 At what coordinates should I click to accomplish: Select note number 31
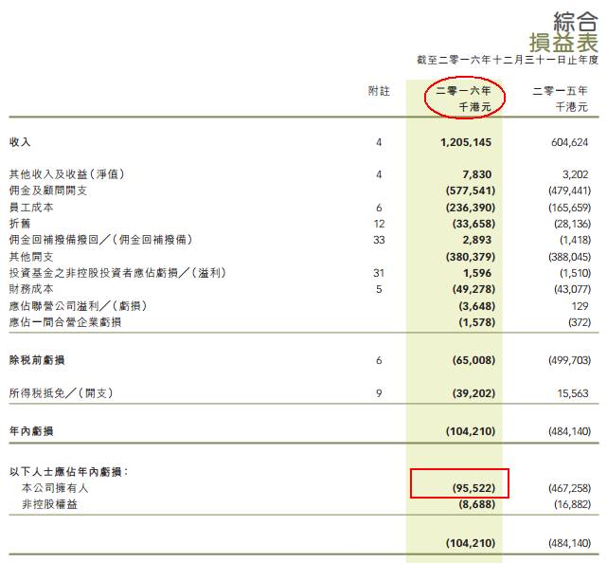[379, 273]
